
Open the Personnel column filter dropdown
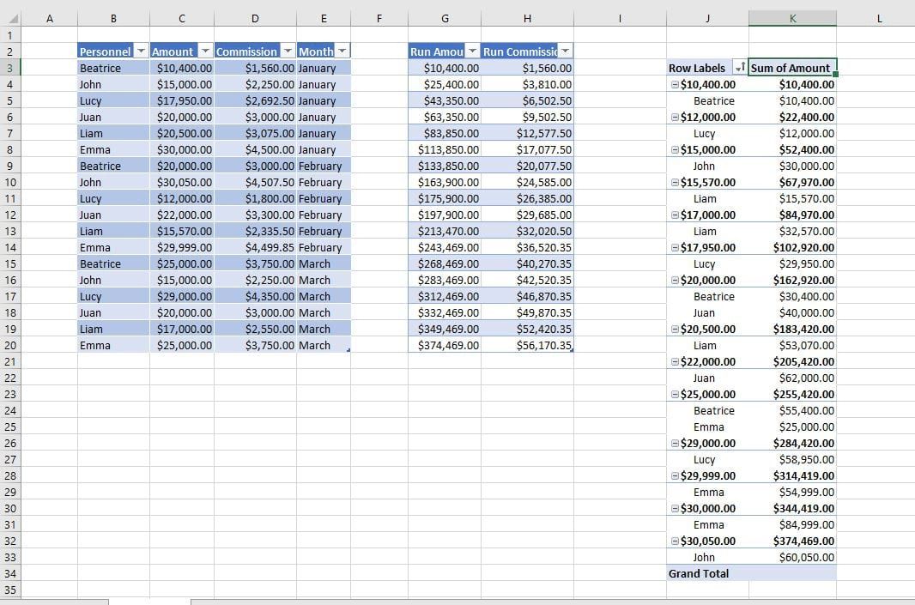click(140, 51)
